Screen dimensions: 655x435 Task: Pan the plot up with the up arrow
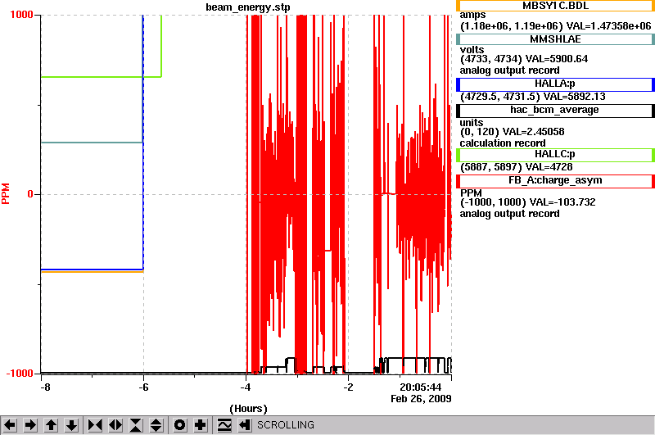point(52,425)
